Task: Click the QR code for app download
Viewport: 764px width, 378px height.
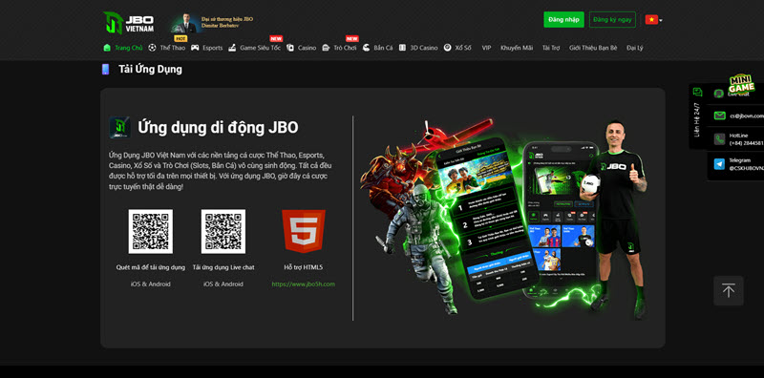Action: (x=151, y=231)
